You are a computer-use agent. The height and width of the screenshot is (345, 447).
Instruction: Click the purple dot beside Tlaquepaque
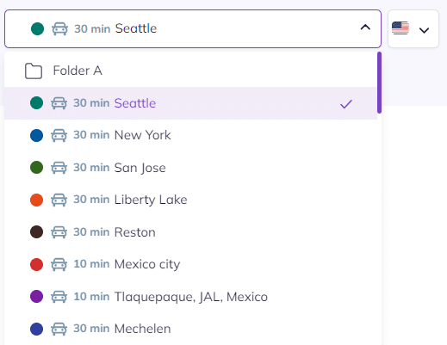36,296
